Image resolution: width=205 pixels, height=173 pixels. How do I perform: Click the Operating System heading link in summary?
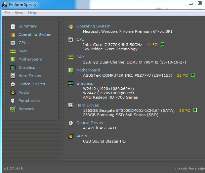93,26
